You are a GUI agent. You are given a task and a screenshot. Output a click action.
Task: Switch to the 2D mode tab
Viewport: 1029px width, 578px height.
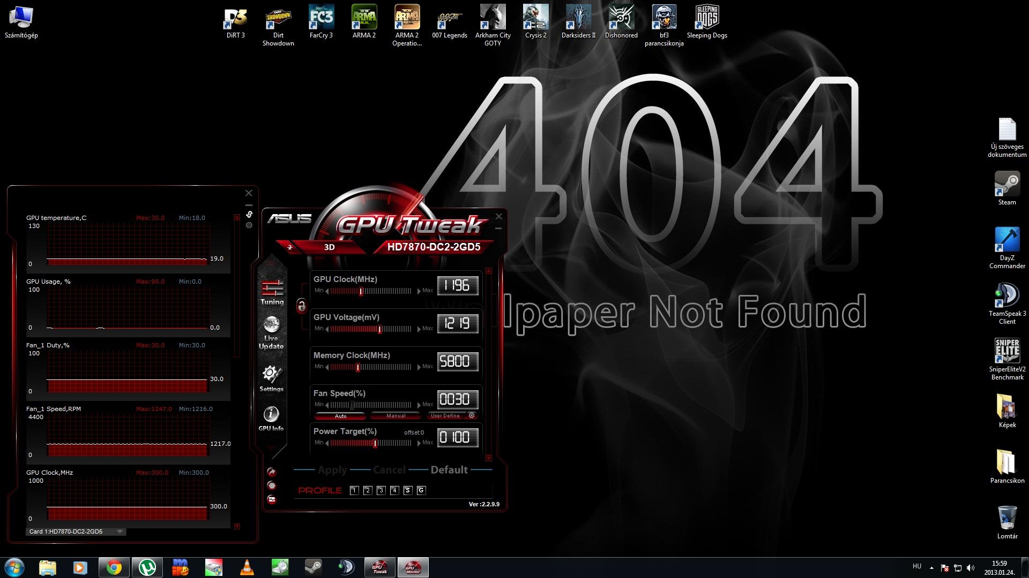coord(290,247)
